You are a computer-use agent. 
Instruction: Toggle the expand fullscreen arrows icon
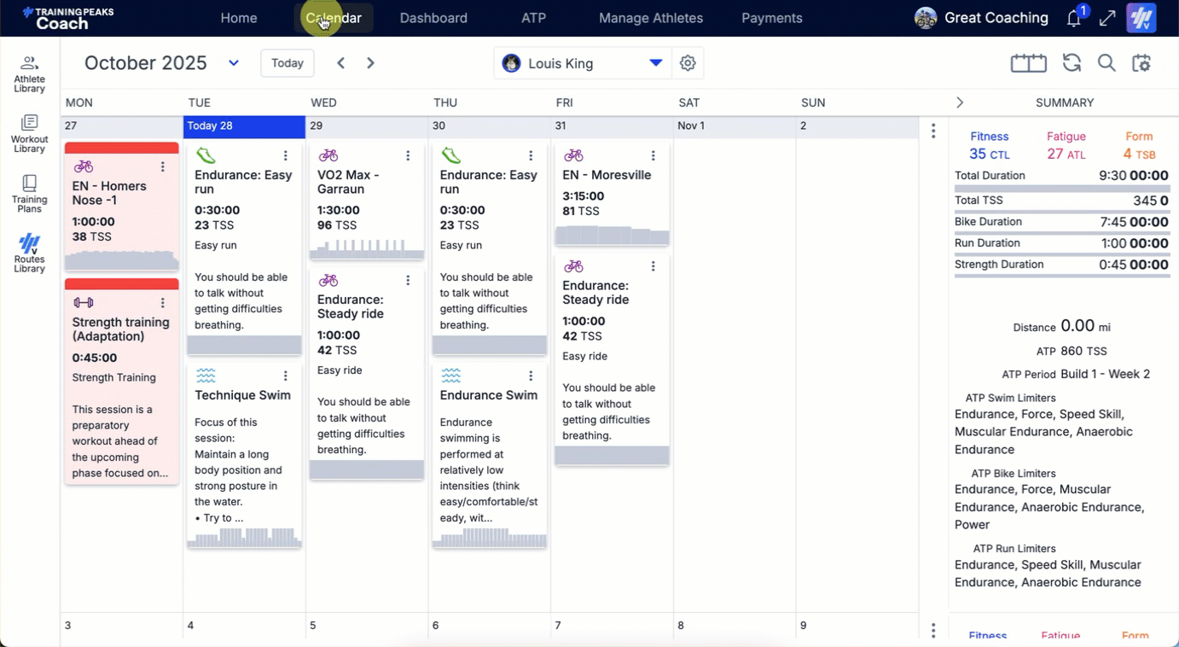point(1107,19)
